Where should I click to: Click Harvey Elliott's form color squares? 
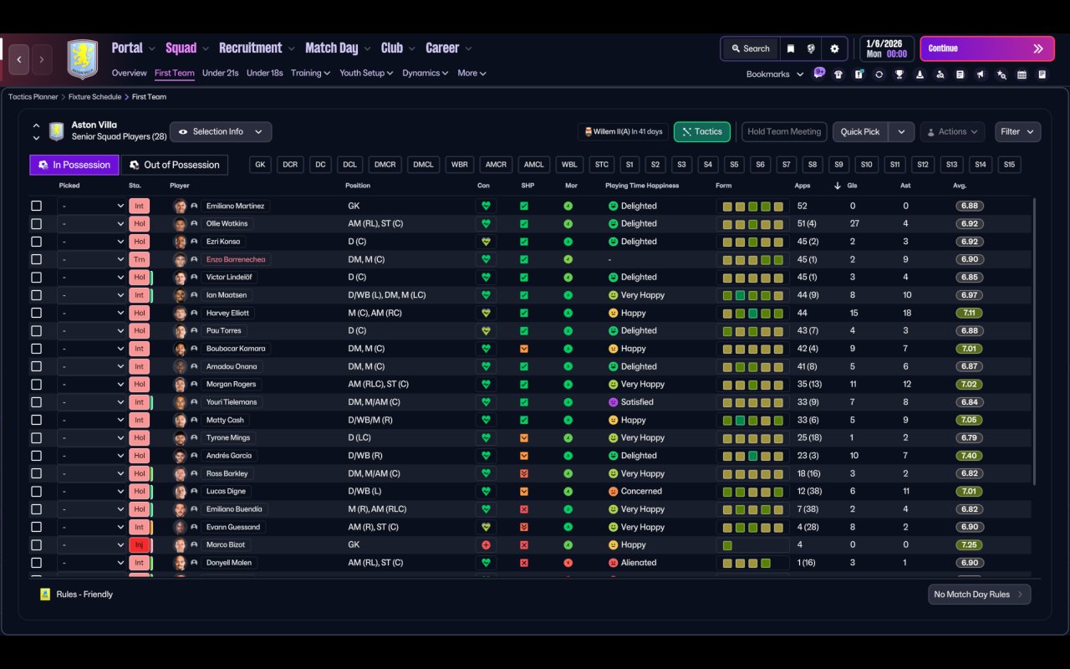tap(752, 314)
